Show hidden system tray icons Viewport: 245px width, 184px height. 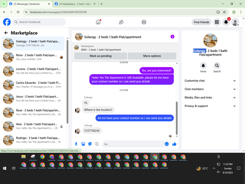pos(214,168)
